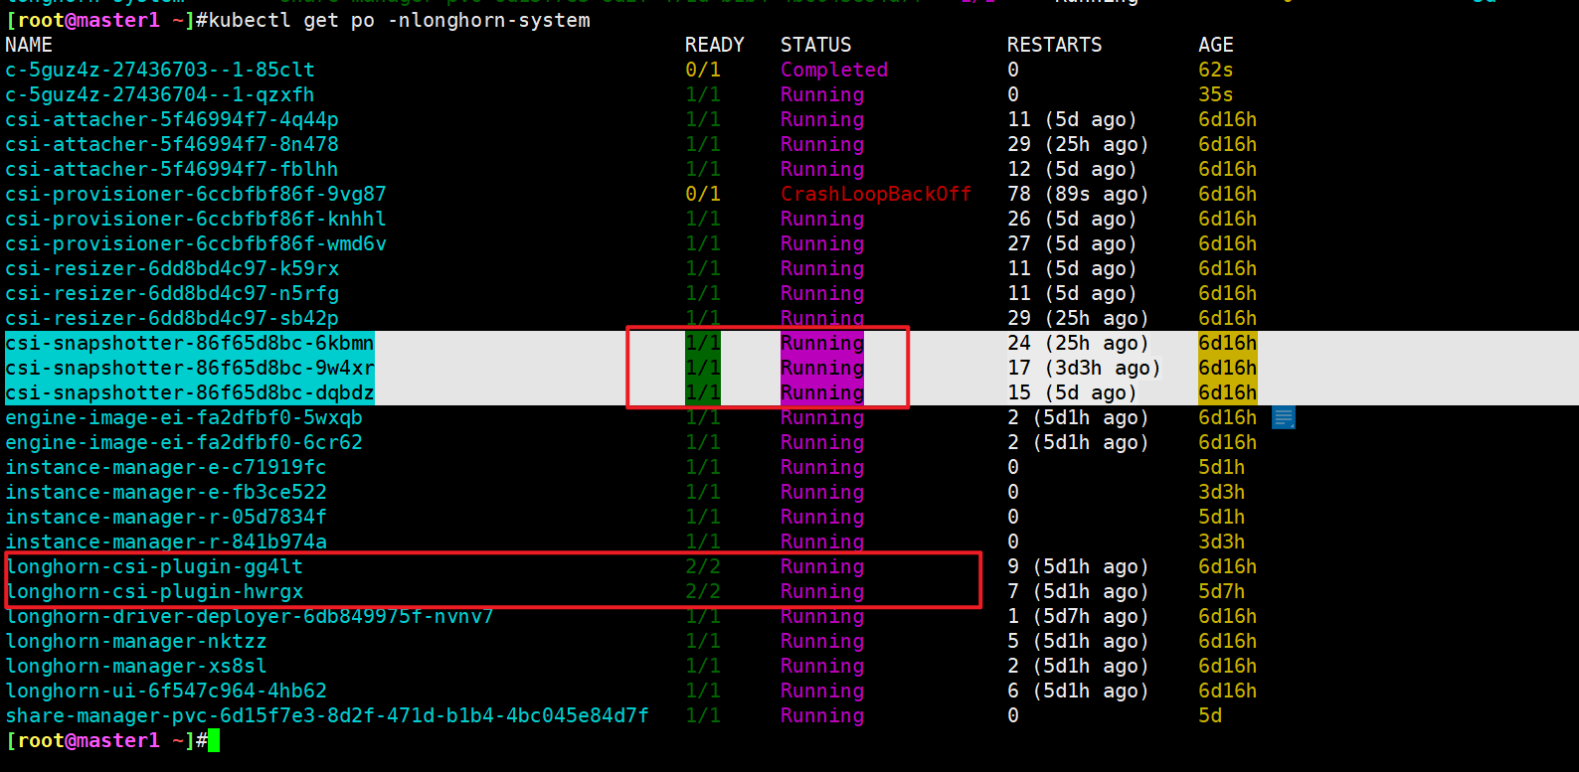Select pod csi-resizer-6dd8bd4c97-sb42p
The image size is (1579, 772).
pos(172,318)
